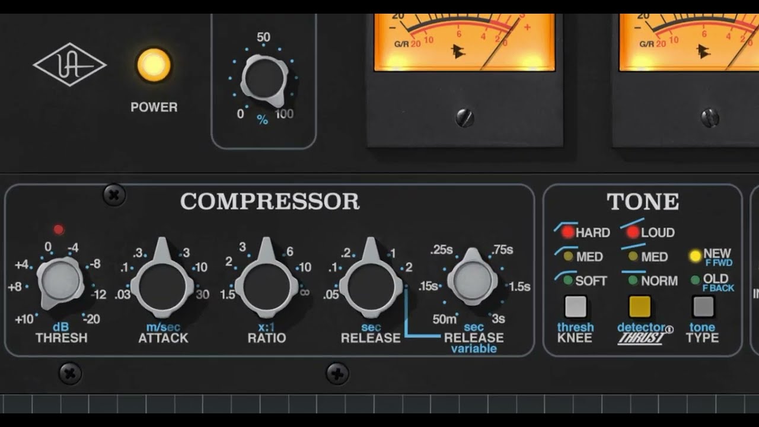This screenshot has width=759, height=427.
Task: Click the 3s variable release label
Action: coord(498,319)
